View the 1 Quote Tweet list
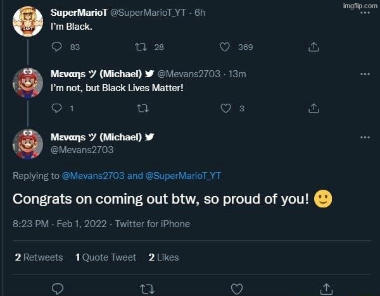Image resolution: width=380 pixels, height=296 pixels. click(x=105, y=257)
